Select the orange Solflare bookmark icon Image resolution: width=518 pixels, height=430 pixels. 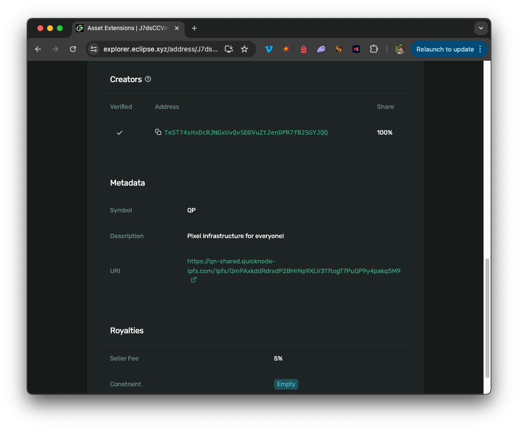[x=338, y=49]
